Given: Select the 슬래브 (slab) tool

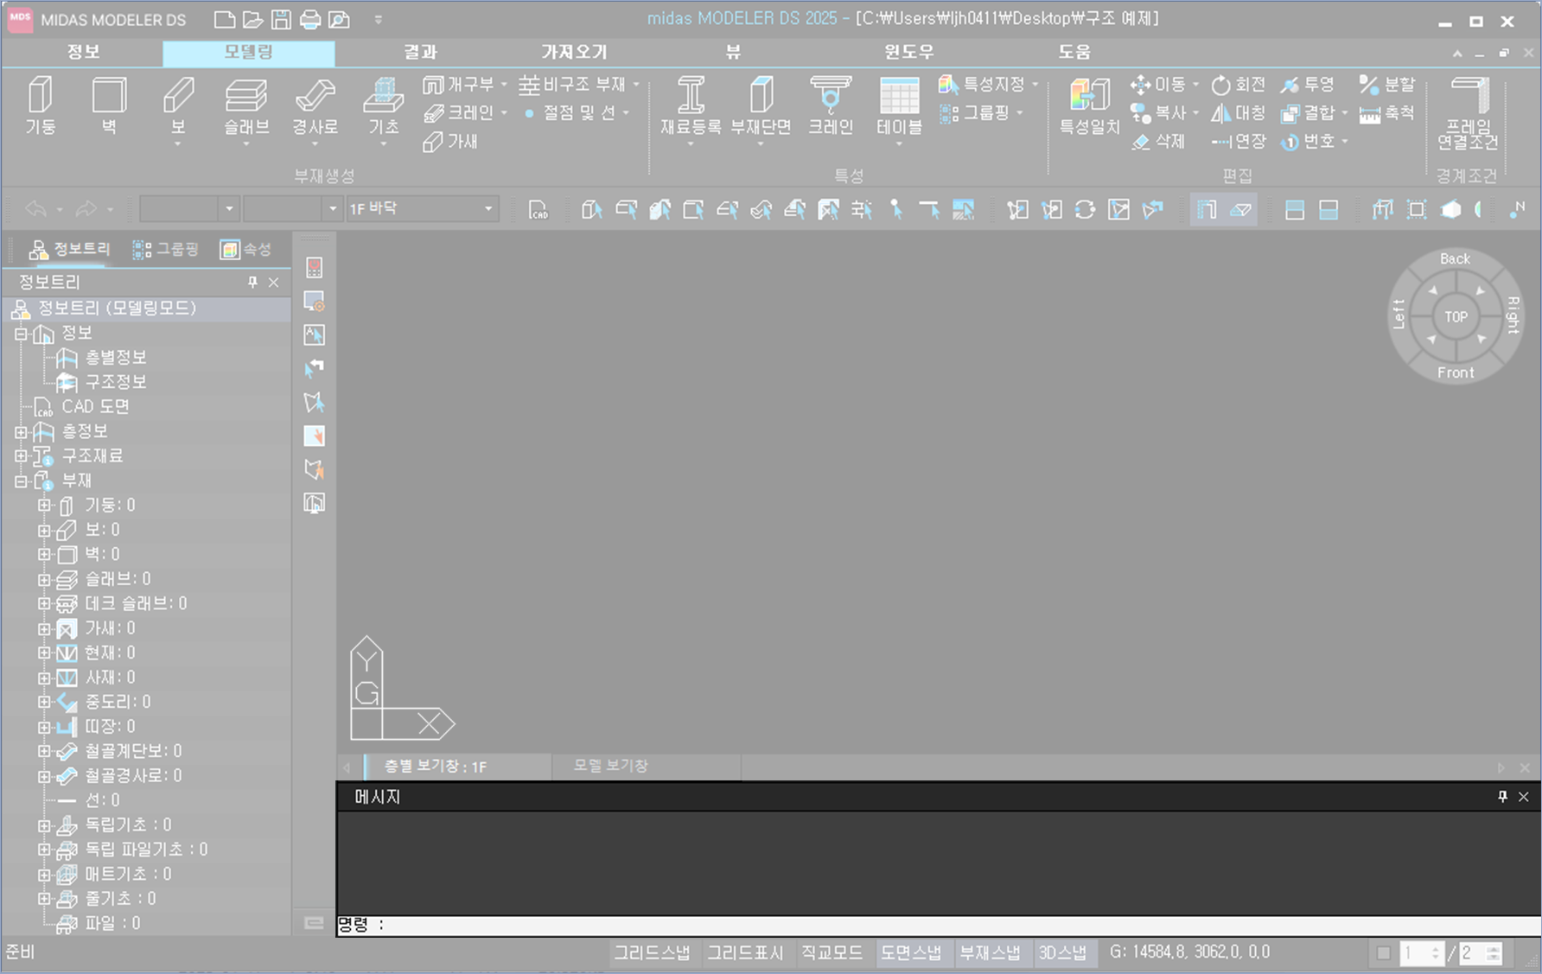Looking at the screenshot, I should 246,107.
